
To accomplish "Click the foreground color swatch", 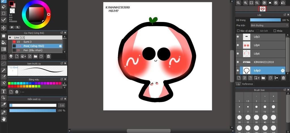I will pos(11,3).
